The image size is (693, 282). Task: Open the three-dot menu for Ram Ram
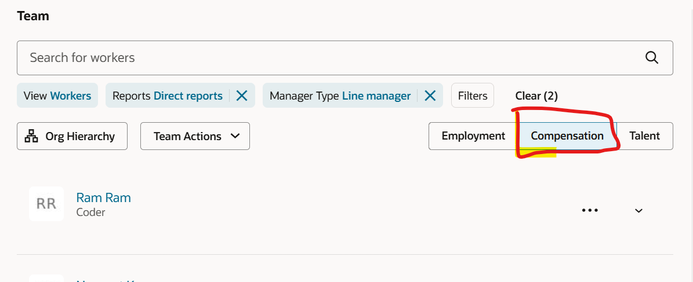click(590, 210)
